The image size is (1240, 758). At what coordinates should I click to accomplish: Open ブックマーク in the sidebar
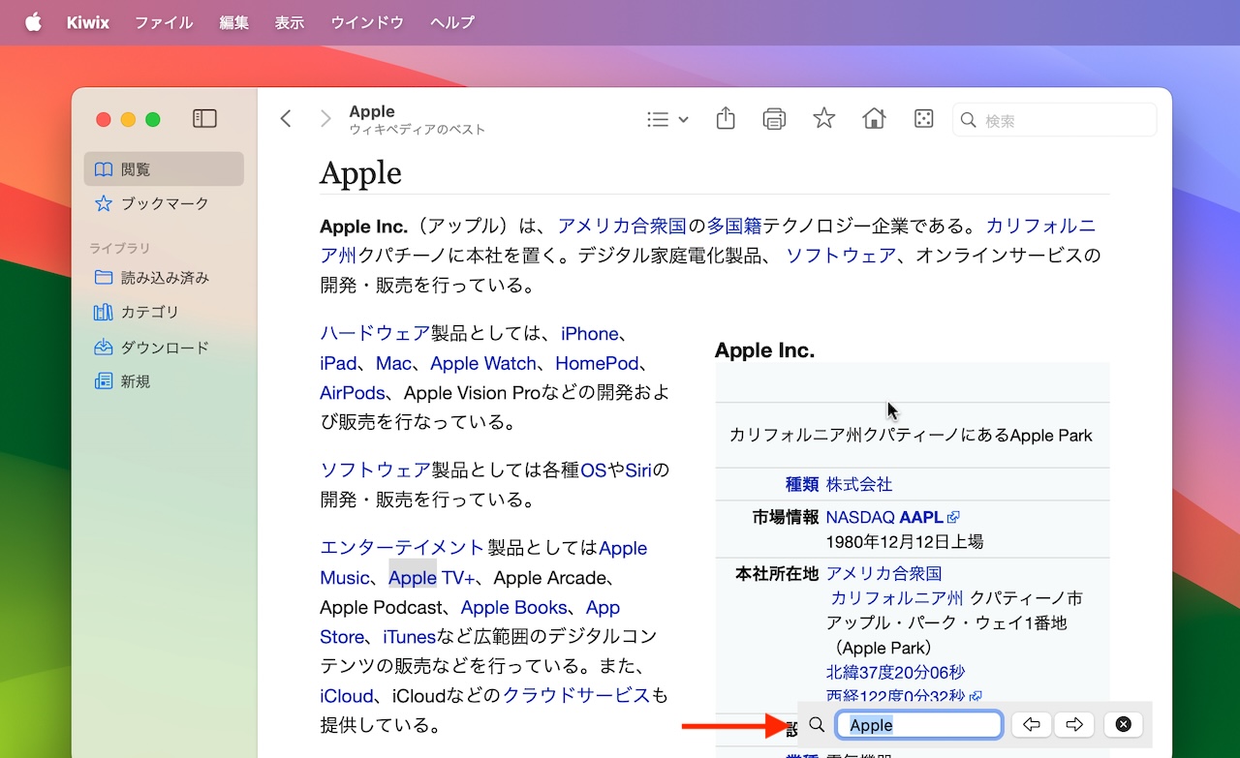coord(164,204)
